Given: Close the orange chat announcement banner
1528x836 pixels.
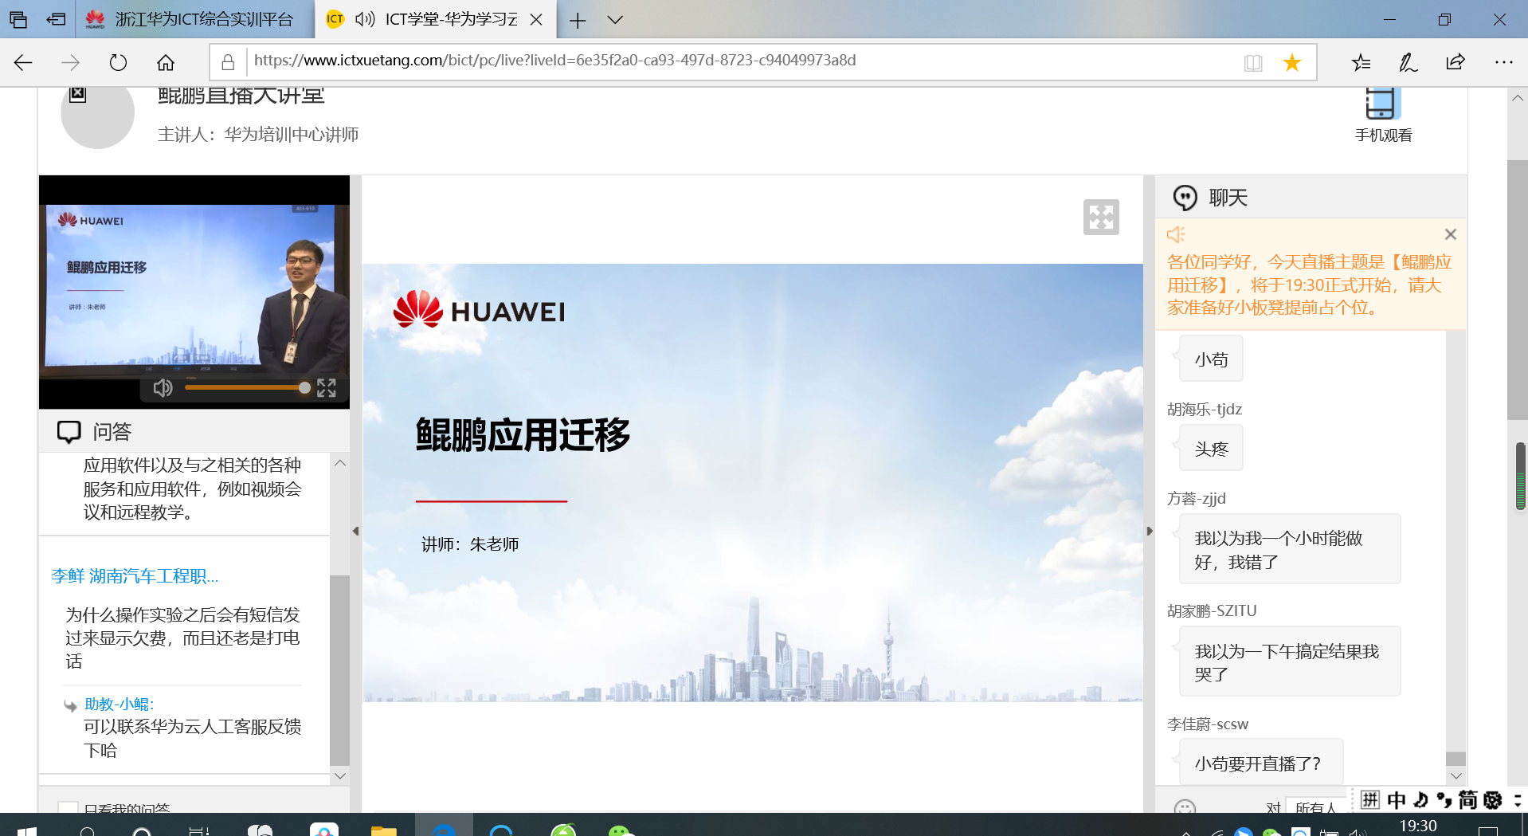Looking at the screenshot, I should [x=1450, y=234].
